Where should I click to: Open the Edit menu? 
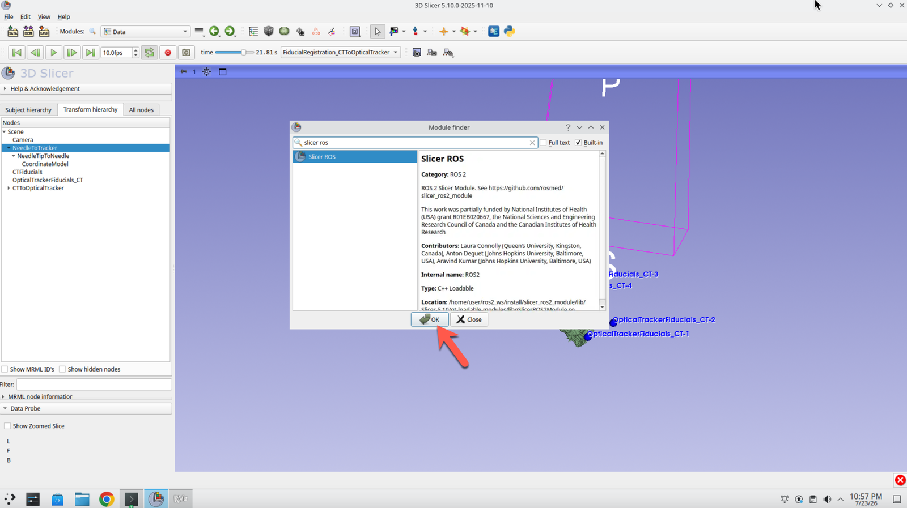pos(26,17)
